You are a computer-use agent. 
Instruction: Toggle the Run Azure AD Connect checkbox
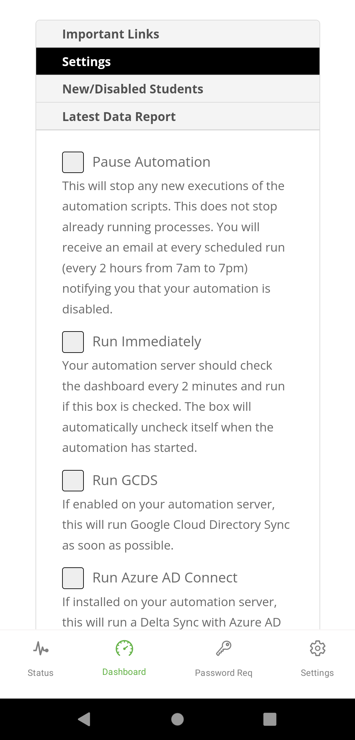click(73, 578)
